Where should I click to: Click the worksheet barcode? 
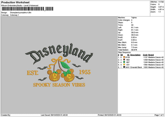click(x=28, y=9)
